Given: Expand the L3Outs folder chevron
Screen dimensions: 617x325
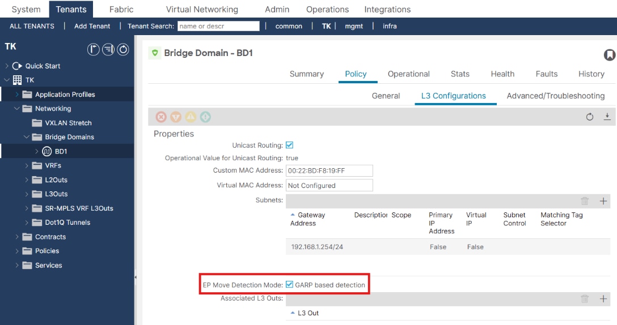Looking at the screenshot, I should click(27, 194).
